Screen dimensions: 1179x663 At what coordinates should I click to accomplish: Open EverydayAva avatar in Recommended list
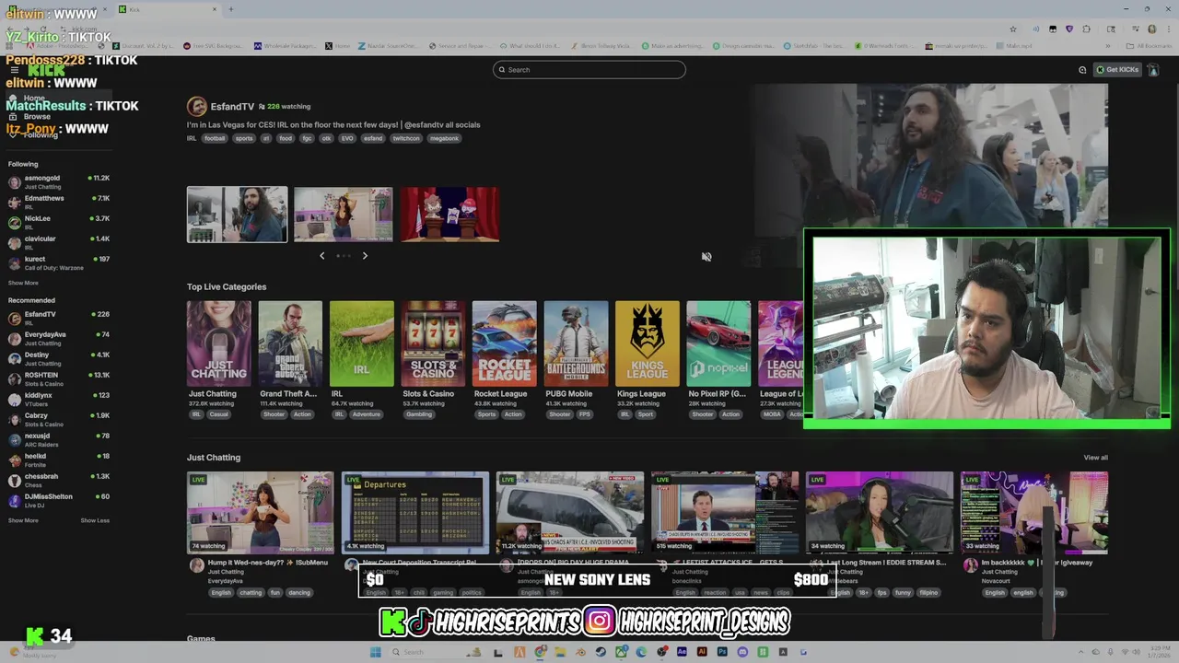[15, 339]
